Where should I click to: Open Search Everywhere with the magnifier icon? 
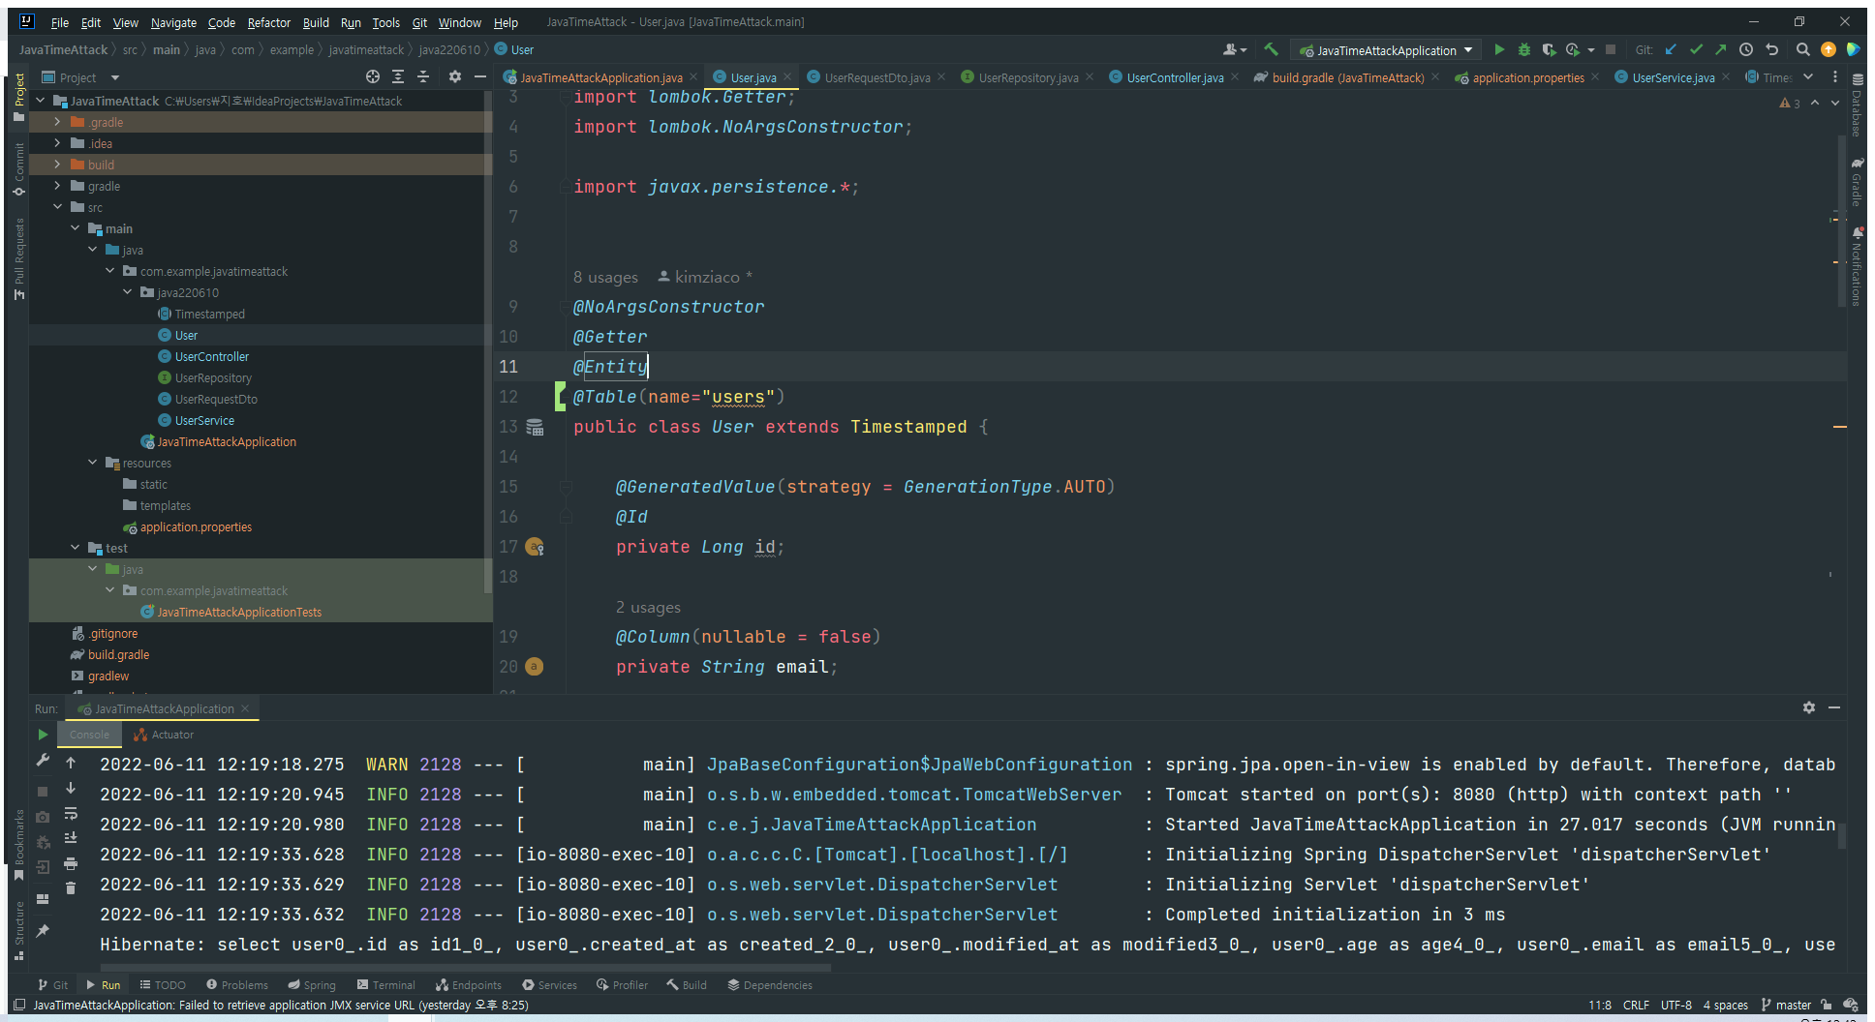pos(1802,49)
